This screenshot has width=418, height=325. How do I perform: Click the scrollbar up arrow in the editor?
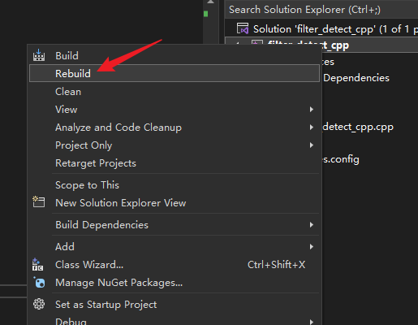coord(210,2)
